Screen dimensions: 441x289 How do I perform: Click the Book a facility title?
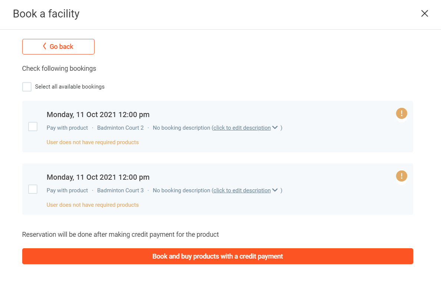[46, 14]
